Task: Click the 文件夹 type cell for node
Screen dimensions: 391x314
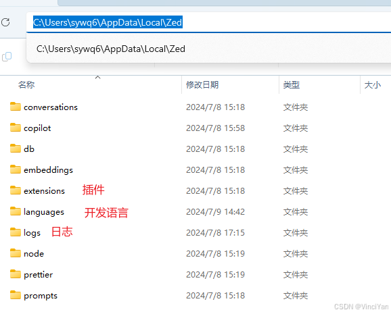Action: click(x=296, y=254)
